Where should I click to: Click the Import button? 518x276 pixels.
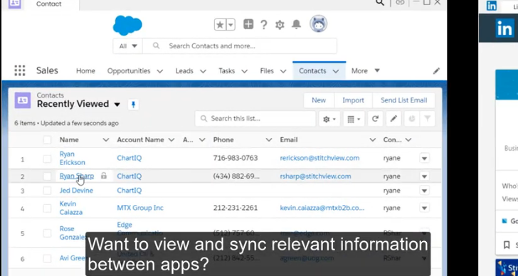[x=353, y=100]
